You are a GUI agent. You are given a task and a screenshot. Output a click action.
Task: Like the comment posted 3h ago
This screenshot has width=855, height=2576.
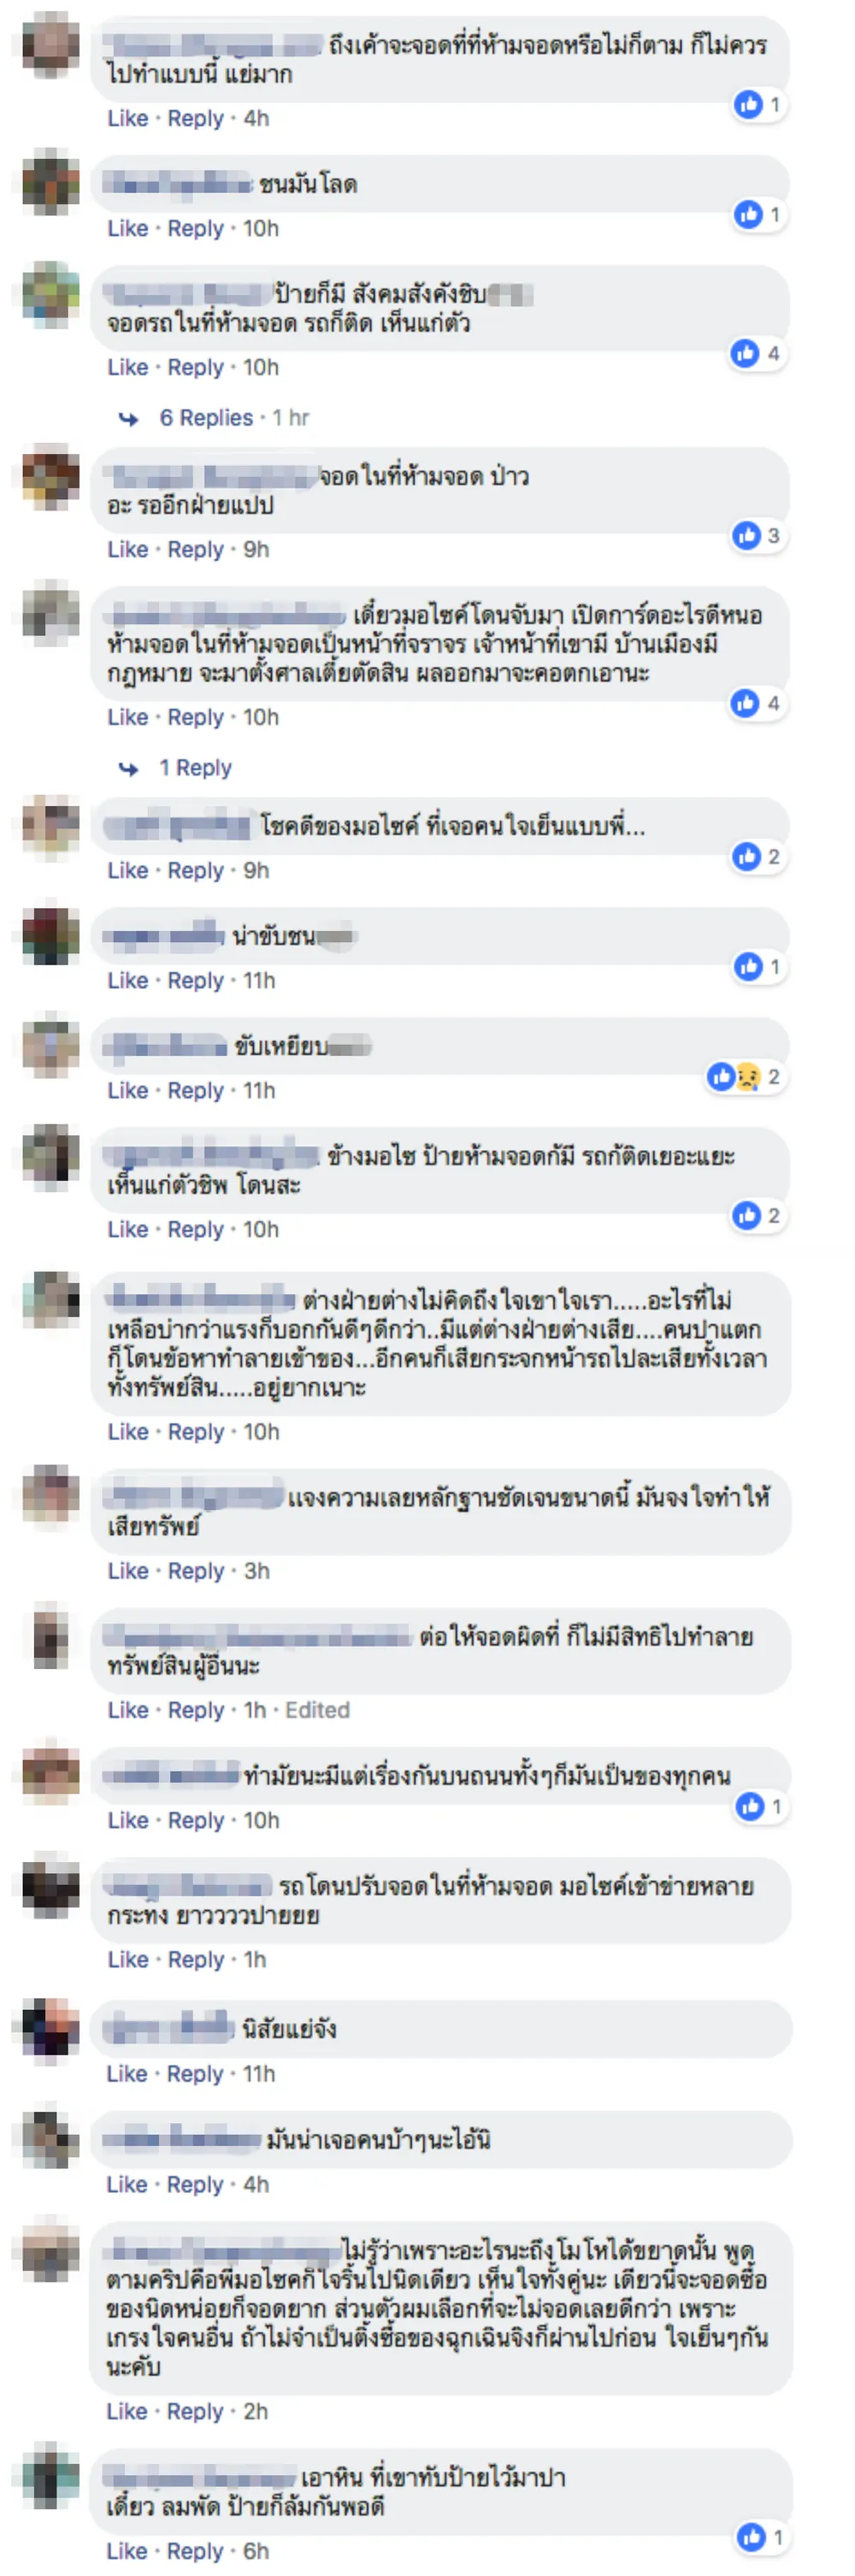coord(128,1571)
